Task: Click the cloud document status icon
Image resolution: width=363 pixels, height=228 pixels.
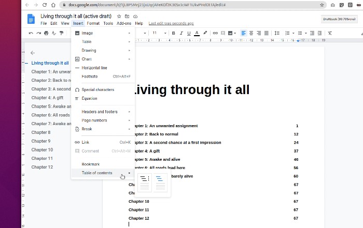Action: [x=135, y=17]
